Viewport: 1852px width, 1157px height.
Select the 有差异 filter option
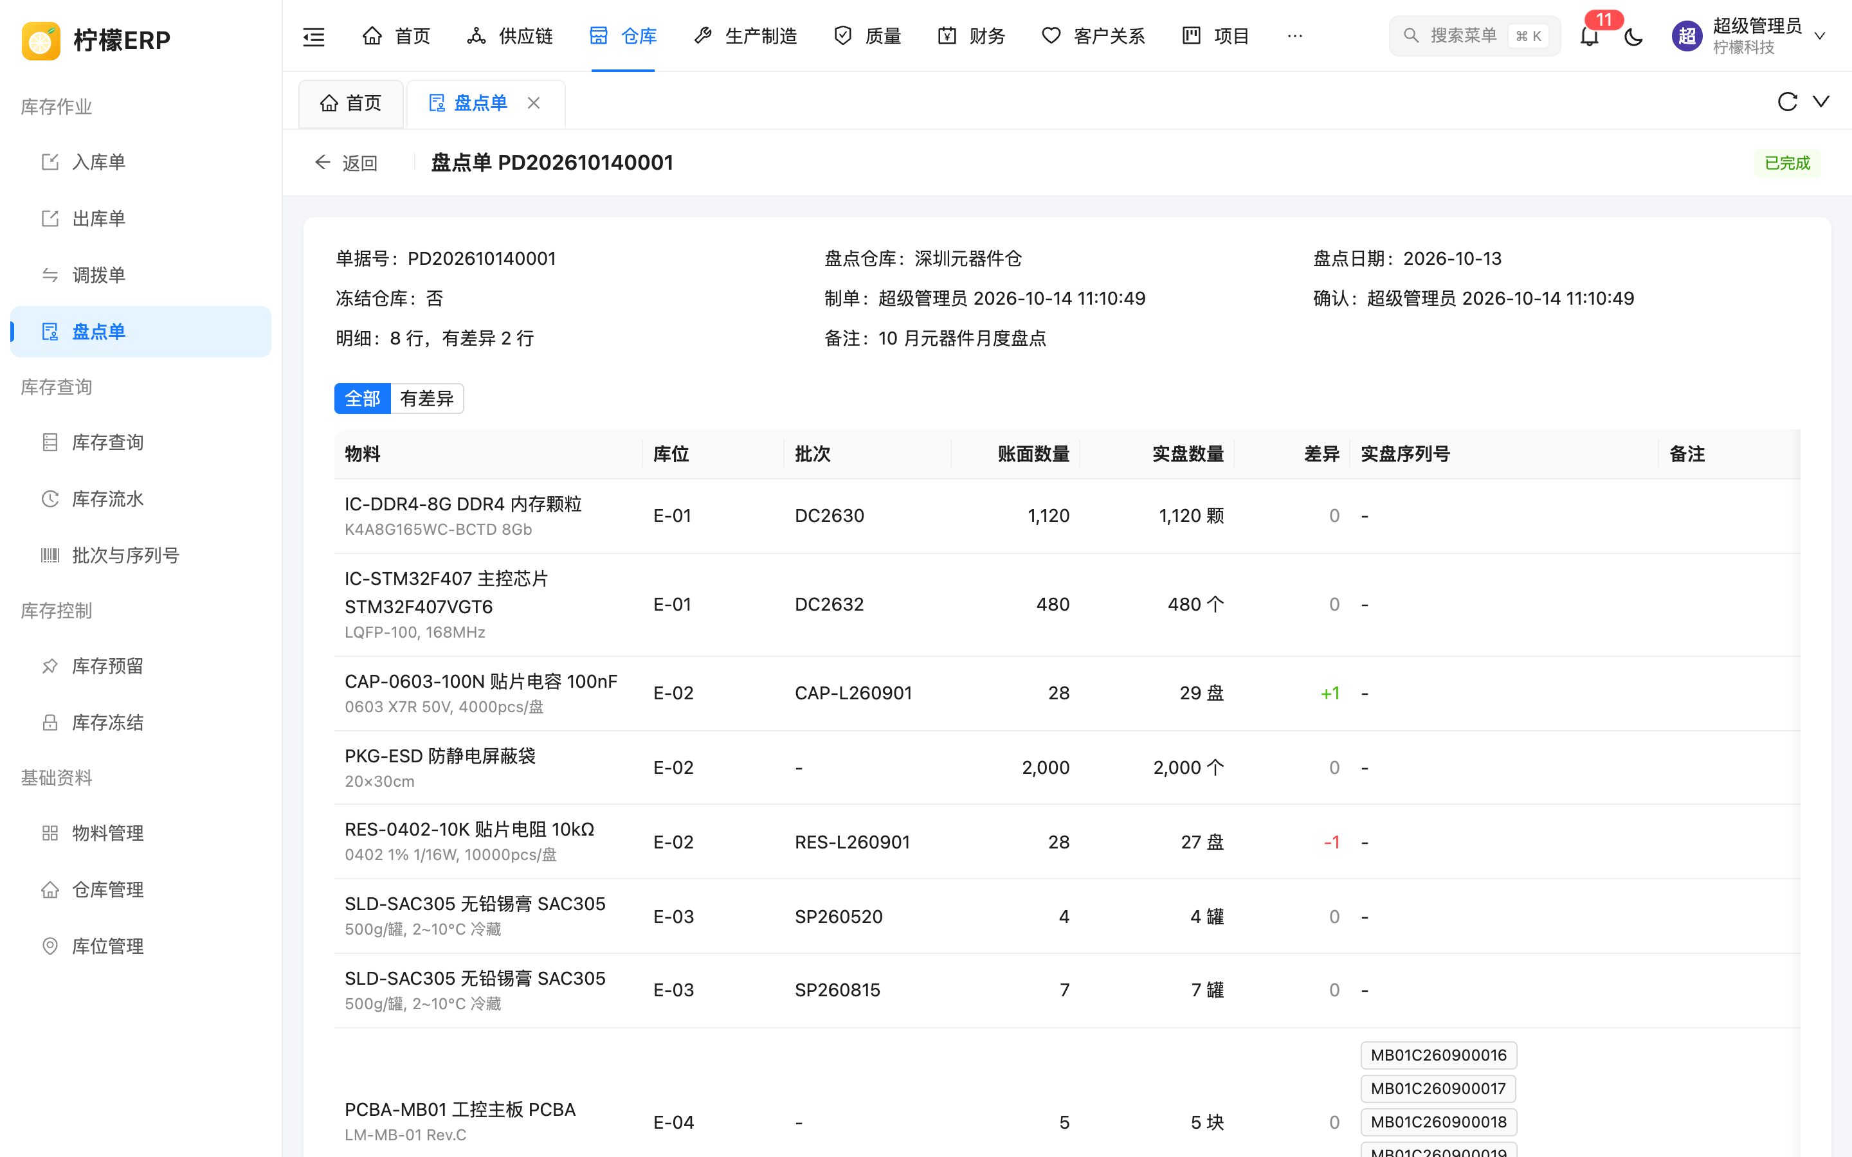pos(427,399)
